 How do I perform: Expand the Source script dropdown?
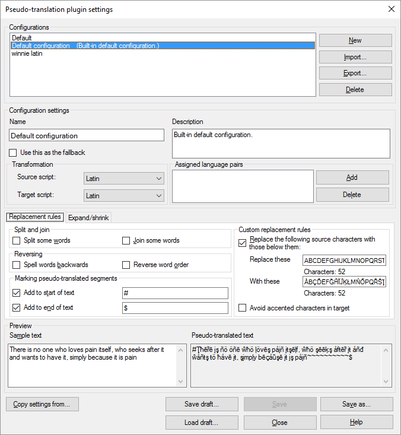tap(124, 178)
